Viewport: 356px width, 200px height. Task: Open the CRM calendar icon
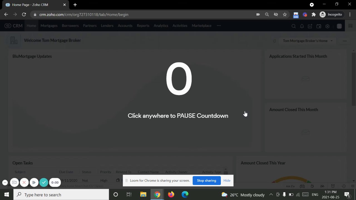point(319,26)
